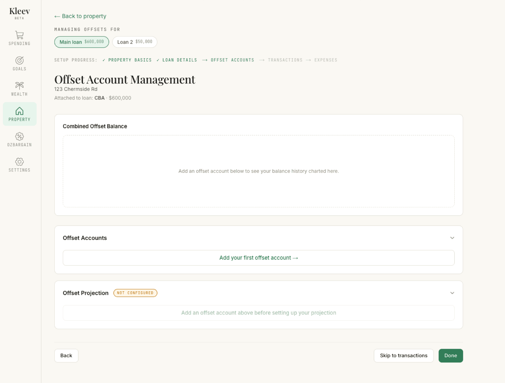The width and height of the screenshot is (505, 383).
Task: Click 'Add an offset account above' message
Action: pos(258,313)
